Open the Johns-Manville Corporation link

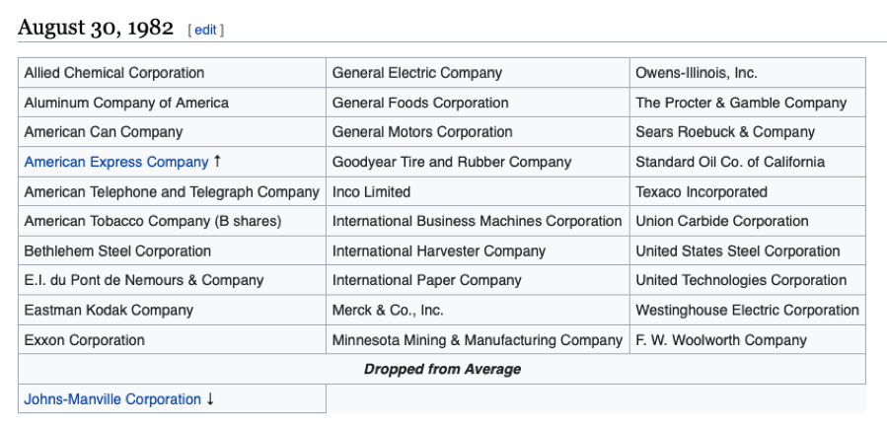(112, 399)
